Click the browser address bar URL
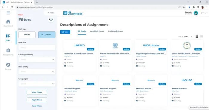Viewport: 209px width, 110px height. [36, 7]
